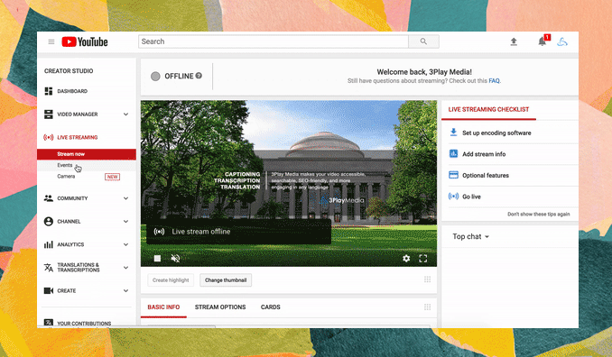Image resolution: width=612 pixels, height=357 pixels.
Task: Click the Video Manager sidebar icon
Action: pyautogui.click(x=49, y=114)
